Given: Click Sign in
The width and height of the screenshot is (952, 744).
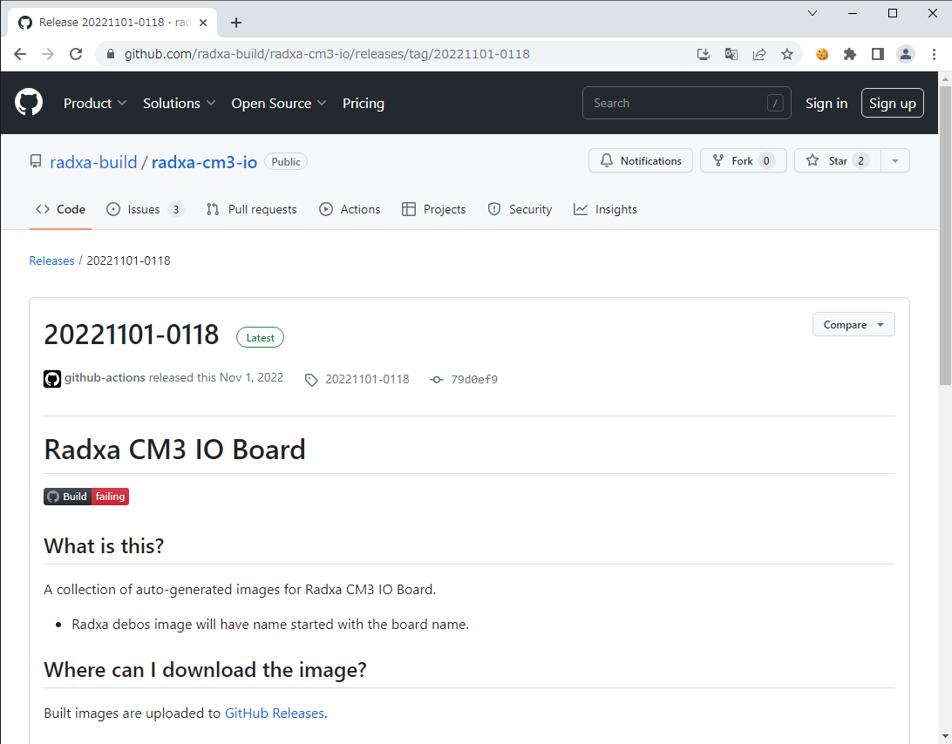Looking at the screenshot, I should 826,103.
